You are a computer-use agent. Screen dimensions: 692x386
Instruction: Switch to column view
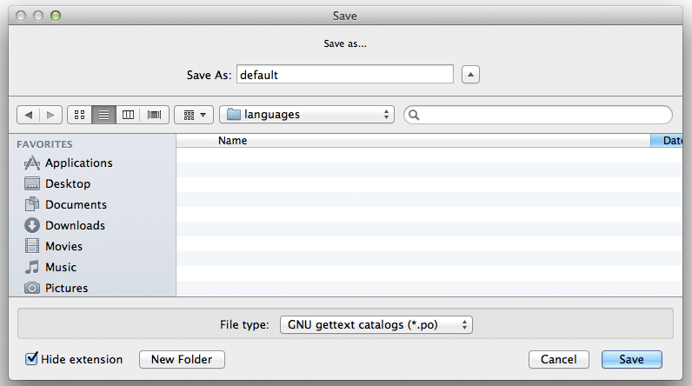[129, 115]
